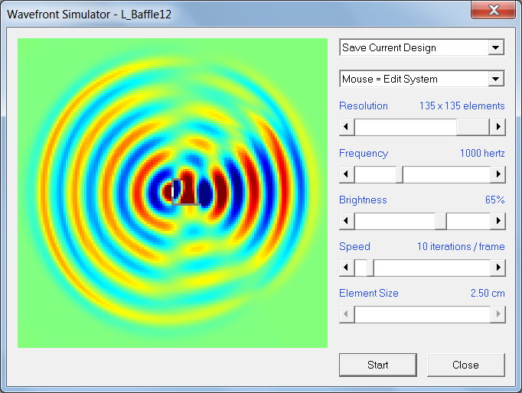Click the Element Size slider track
The image size is (522, 393).
point(422,314)
